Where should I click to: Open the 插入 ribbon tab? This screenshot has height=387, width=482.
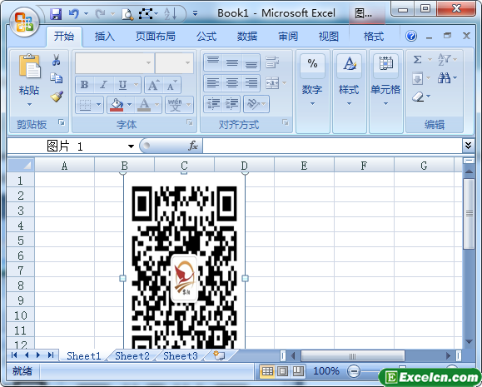coord(105,37)
